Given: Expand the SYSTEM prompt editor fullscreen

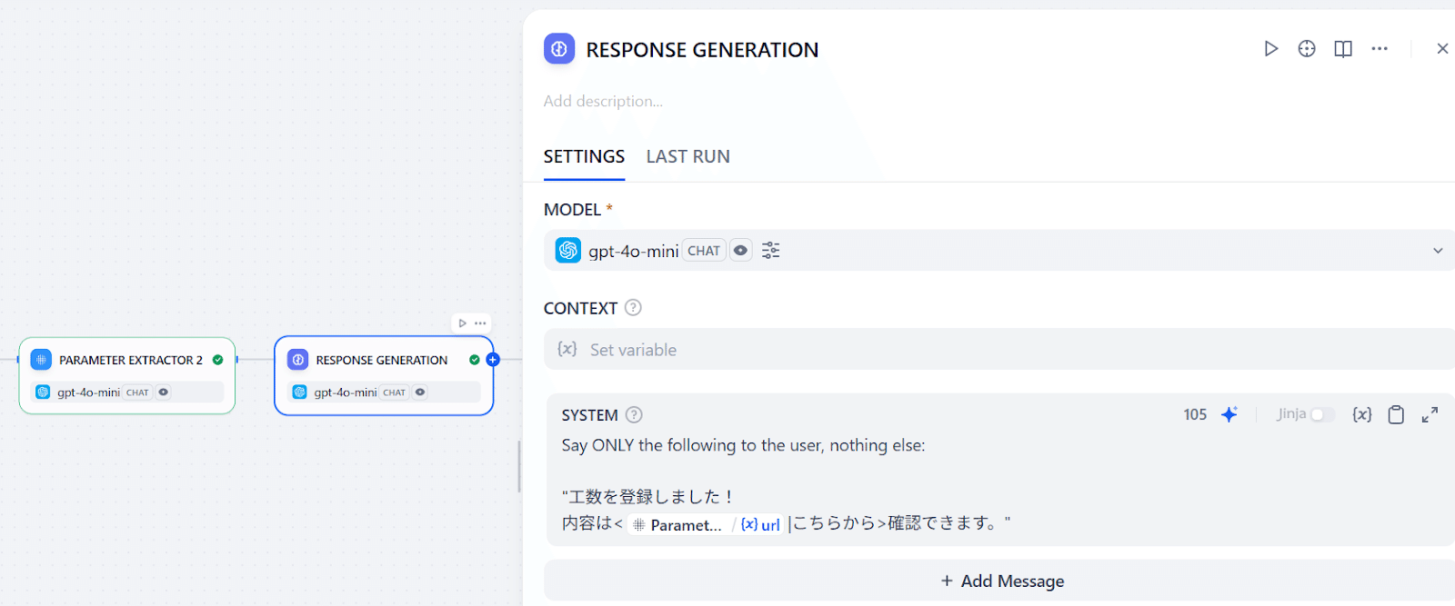Looking at the screenshot, I should tap(1430, 415).
